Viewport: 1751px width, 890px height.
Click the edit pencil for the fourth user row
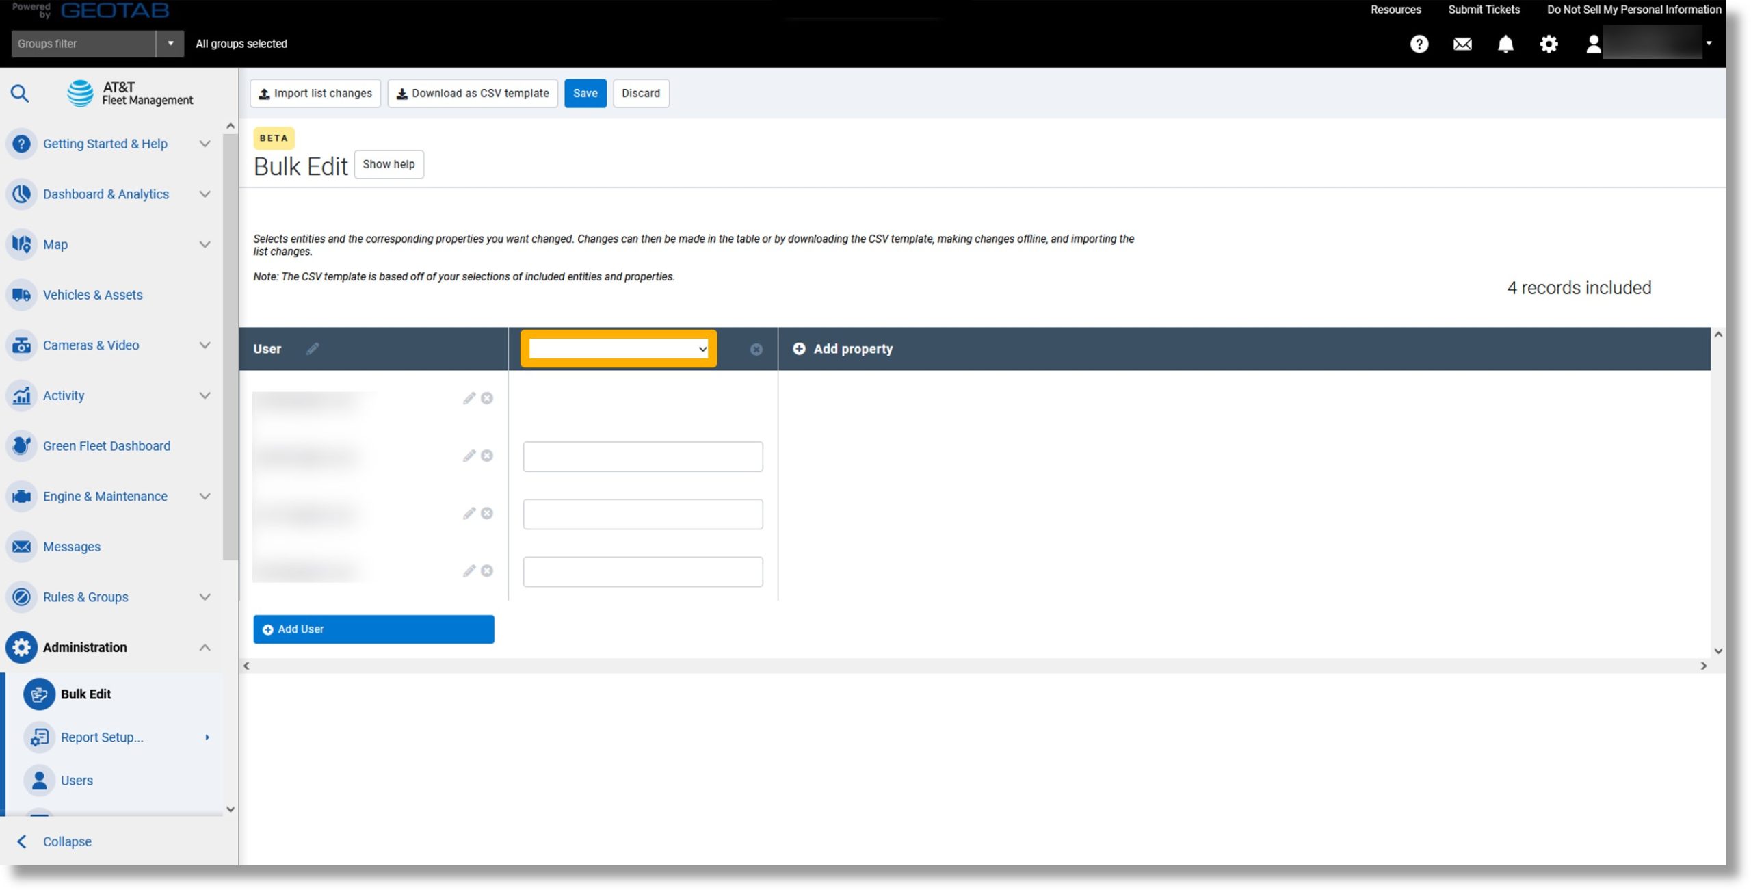(x=469, y=571)
